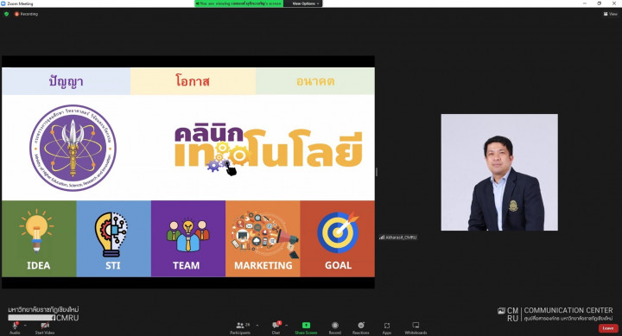Select Akharasit_CMRU participant video thumbnail
This screenshot has height=336, width=622.
coord(499,172)
